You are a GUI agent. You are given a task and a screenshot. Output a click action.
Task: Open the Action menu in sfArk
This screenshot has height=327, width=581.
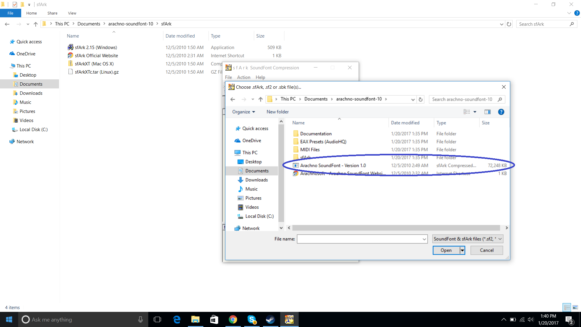tap(244, 78)
